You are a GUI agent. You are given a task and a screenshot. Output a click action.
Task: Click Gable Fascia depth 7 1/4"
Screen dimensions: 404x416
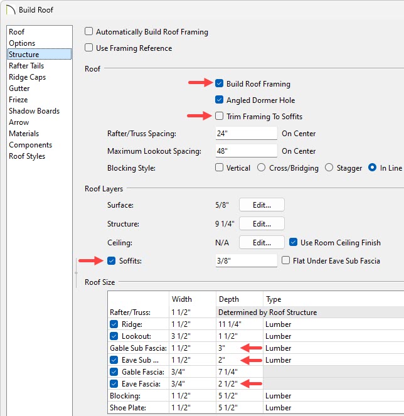(240, 372)
